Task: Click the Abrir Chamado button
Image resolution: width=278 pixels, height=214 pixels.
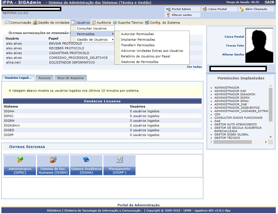Action: click(x=256, y=9)
